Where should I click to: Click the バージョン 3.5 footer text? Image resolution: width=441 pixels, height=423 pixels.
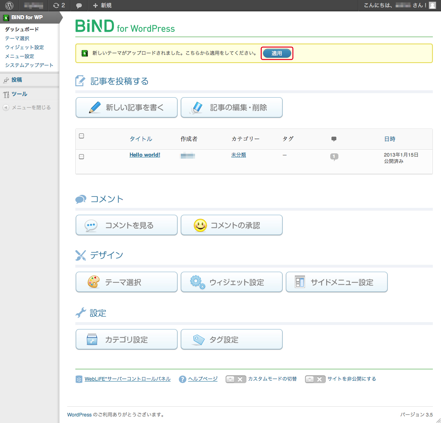coord(417,414)
